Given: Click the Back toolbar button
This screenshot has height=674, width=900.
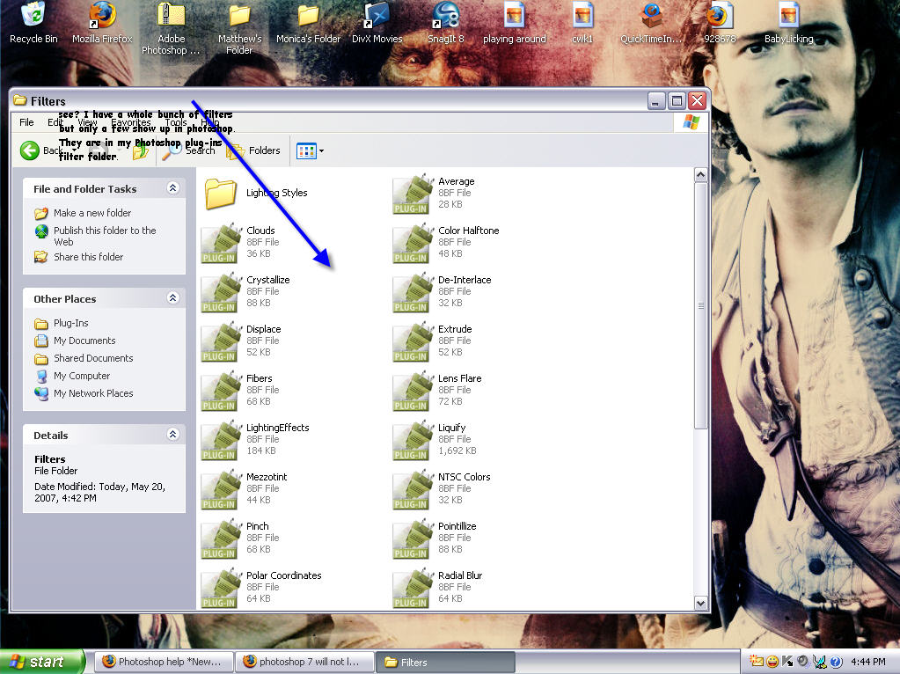Looking at the screenshot, I should pos(41,151).
